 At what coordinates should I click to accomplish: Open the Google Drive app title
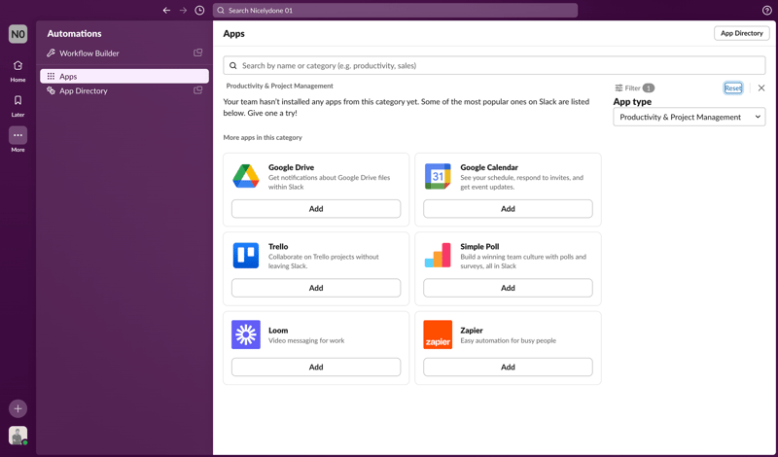291,167
